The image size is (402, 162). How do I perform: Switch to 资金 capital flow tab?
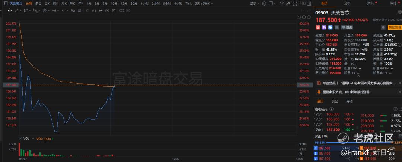pos(335,101)
